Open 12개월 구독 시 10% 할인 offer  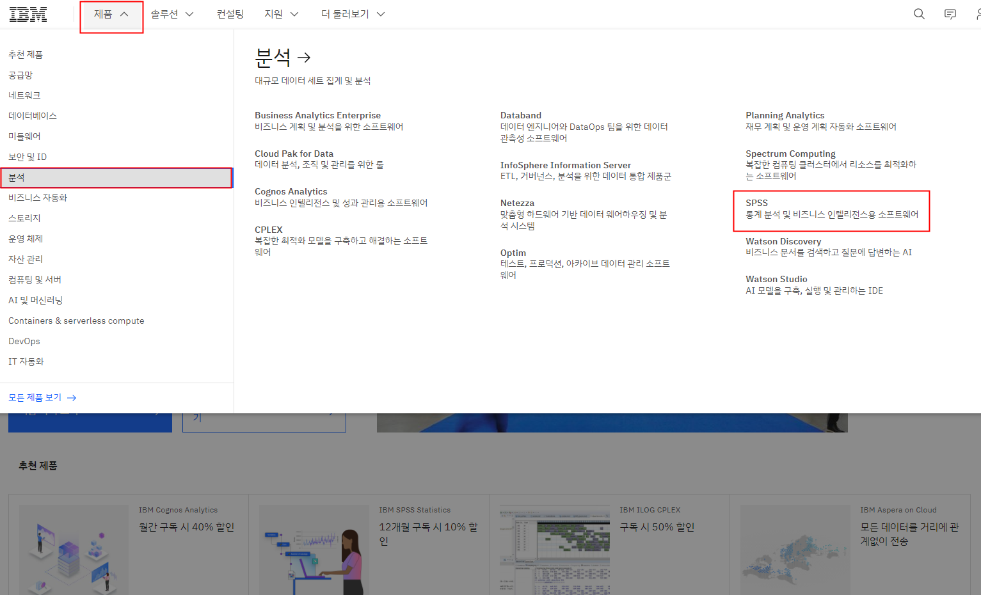(x=428, y=534)
